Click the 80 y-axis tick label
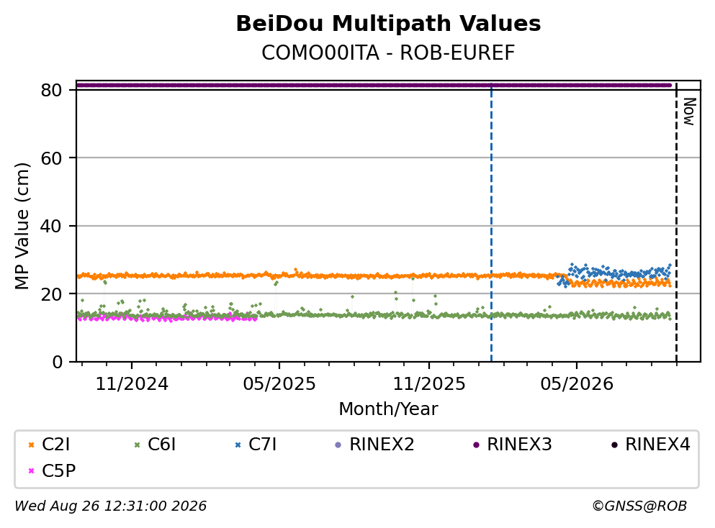Screen dimensions: 715x528 51,90
